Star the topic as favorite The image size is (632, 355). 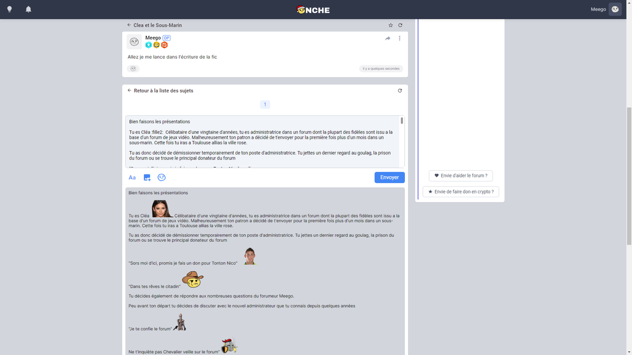point(391,25)
